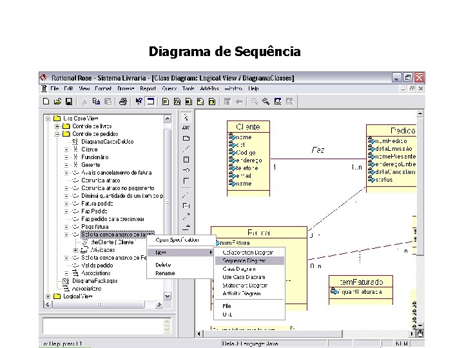The image size is (464, 348).
Task: Select the Gerente actor in the tree
Action: 91,165
